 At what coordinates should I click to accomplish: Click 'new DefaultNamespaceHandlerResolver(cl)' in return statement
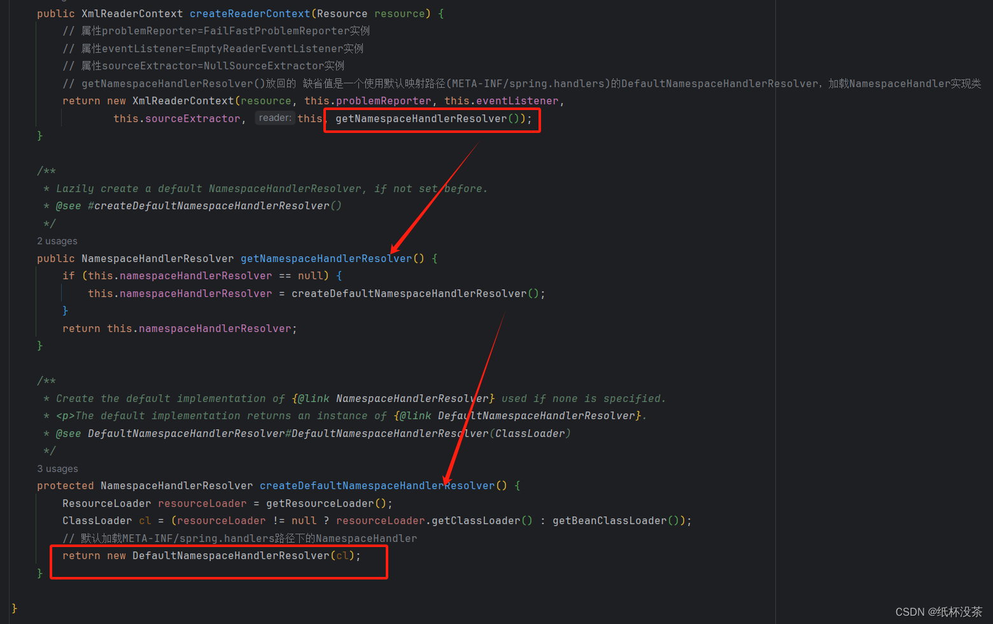pyautogui.click(x=230, y=555)
